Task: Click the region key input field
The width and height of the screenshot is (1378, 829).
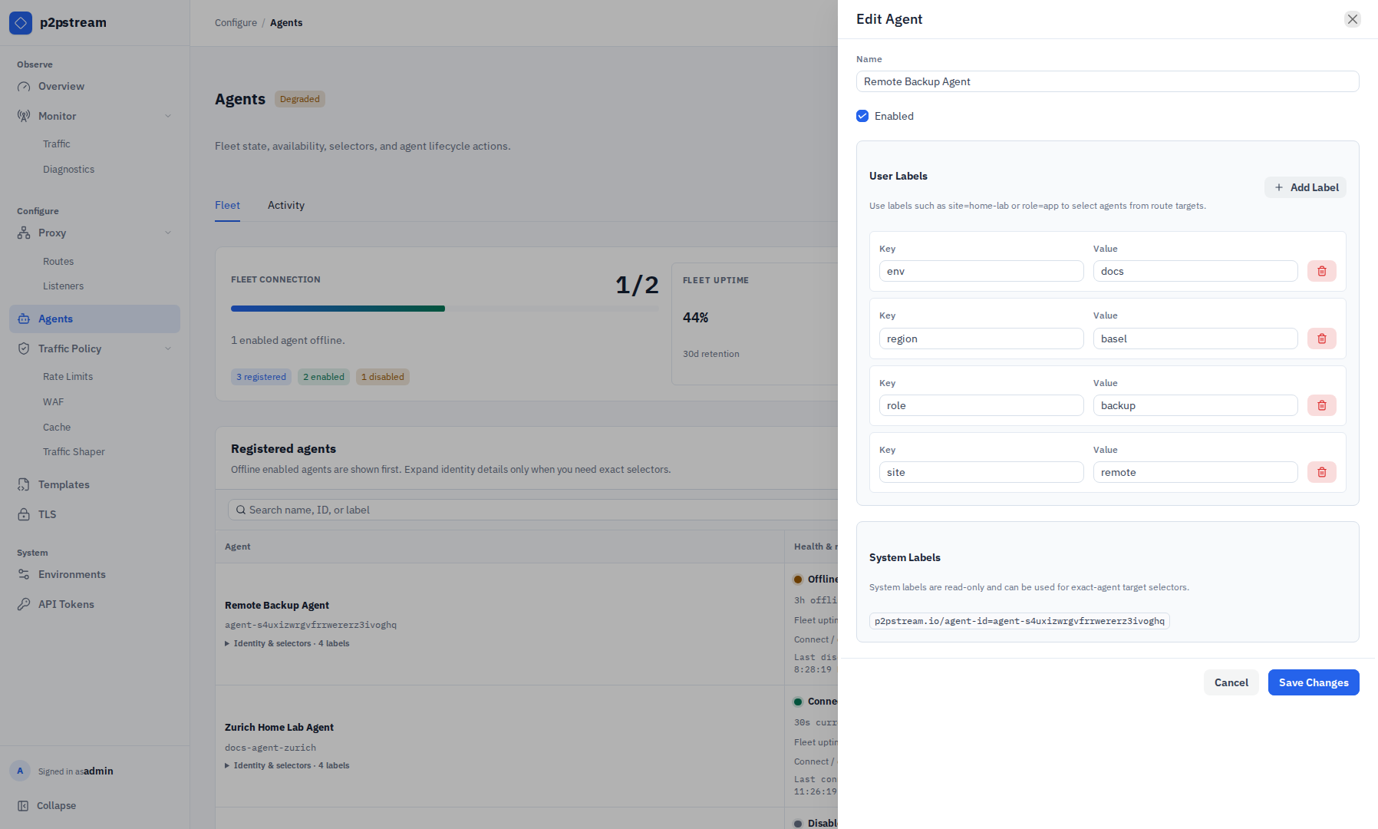Action: click(x=981, y=339)
